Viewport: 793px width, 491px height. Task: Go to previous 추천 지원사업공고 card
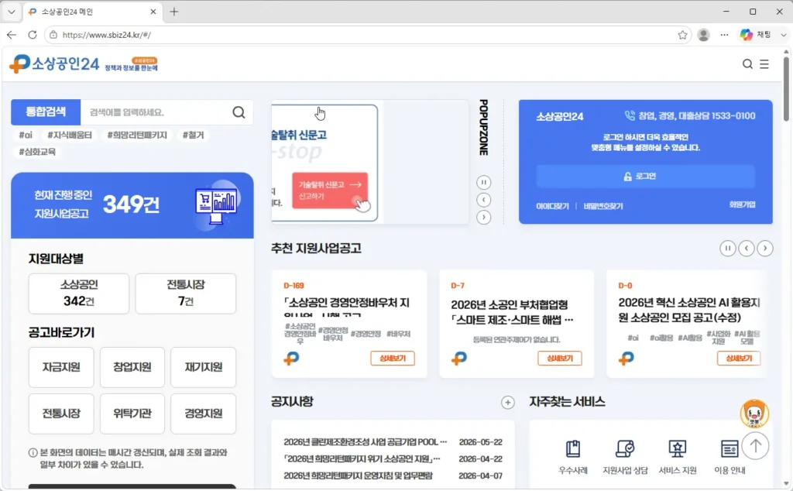click(747, 249)
